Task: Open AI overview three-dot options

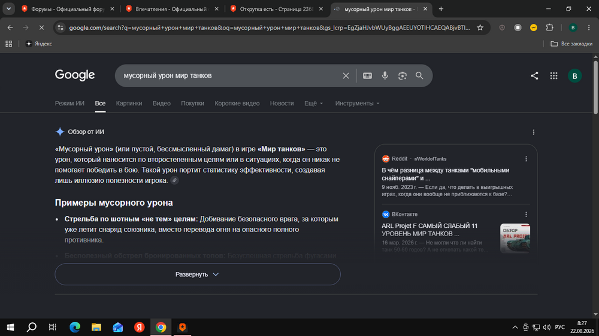Action: (x=534, y=132)
